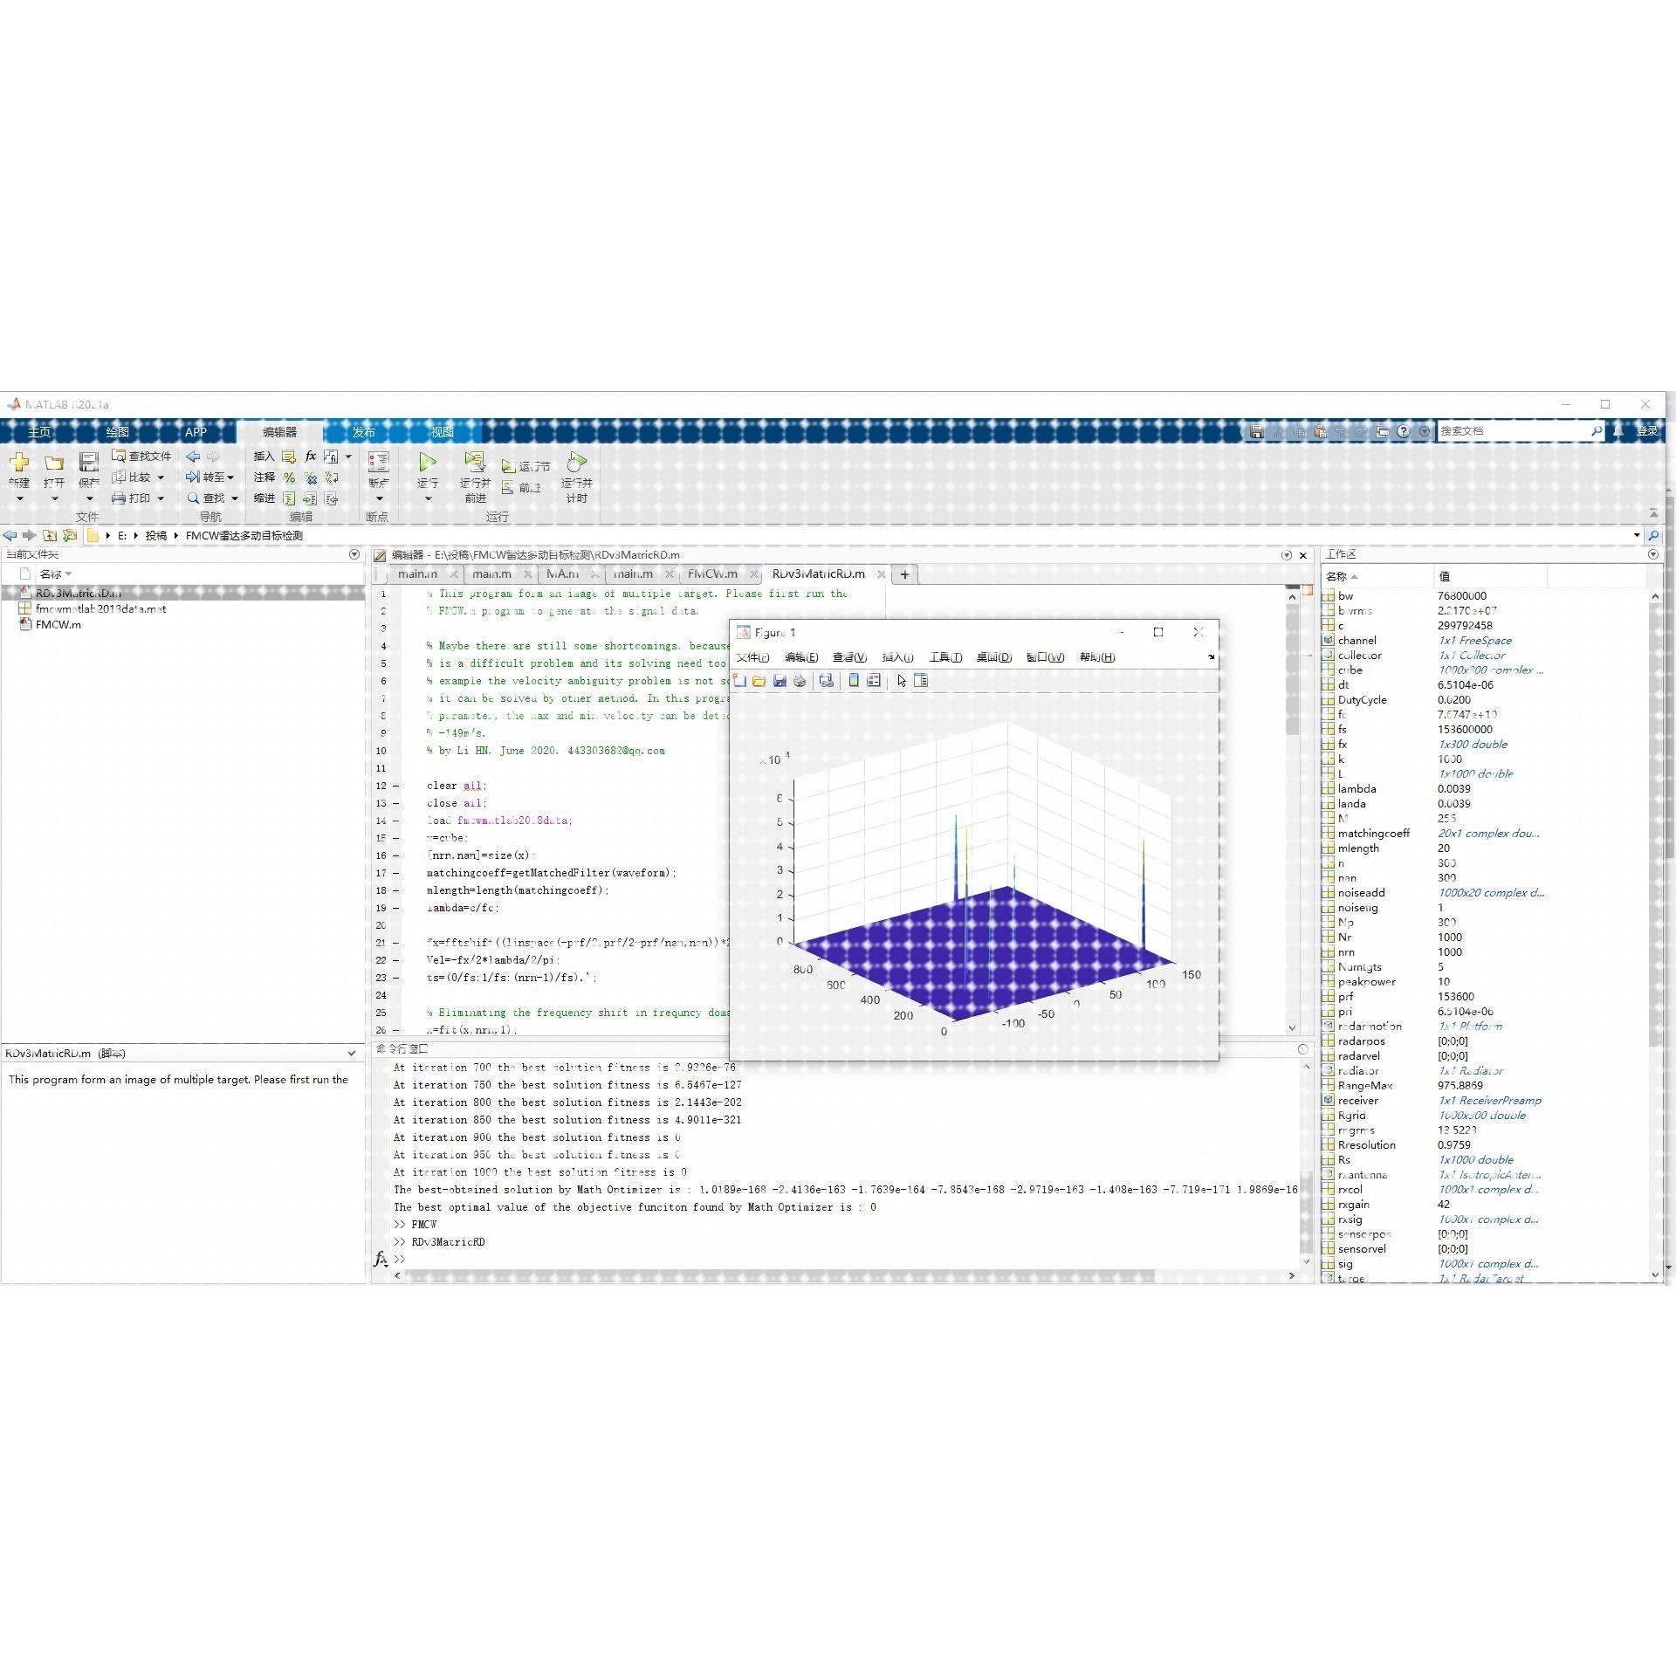
Task: Click the percent comment icon
Action: pyautogui.click(x=289, y=477)
